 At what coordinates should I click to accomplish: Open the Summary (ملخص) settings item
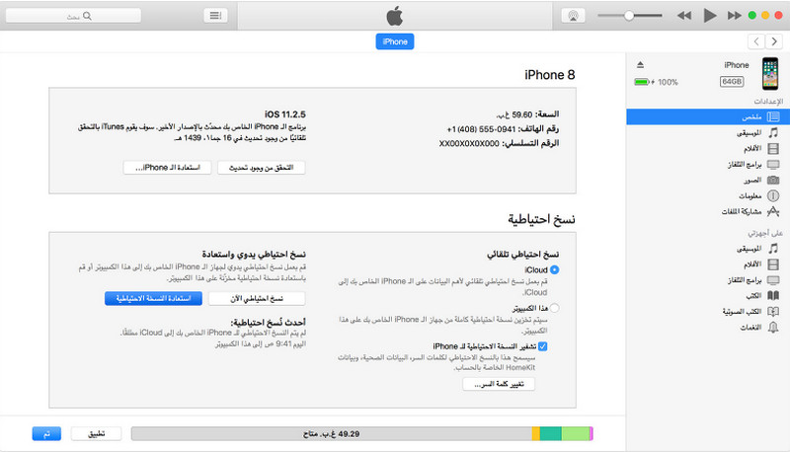coord(708,116)
